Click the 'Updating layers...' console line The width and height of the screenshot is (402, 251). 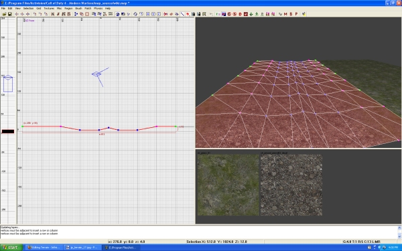click(x=10, y=227)
